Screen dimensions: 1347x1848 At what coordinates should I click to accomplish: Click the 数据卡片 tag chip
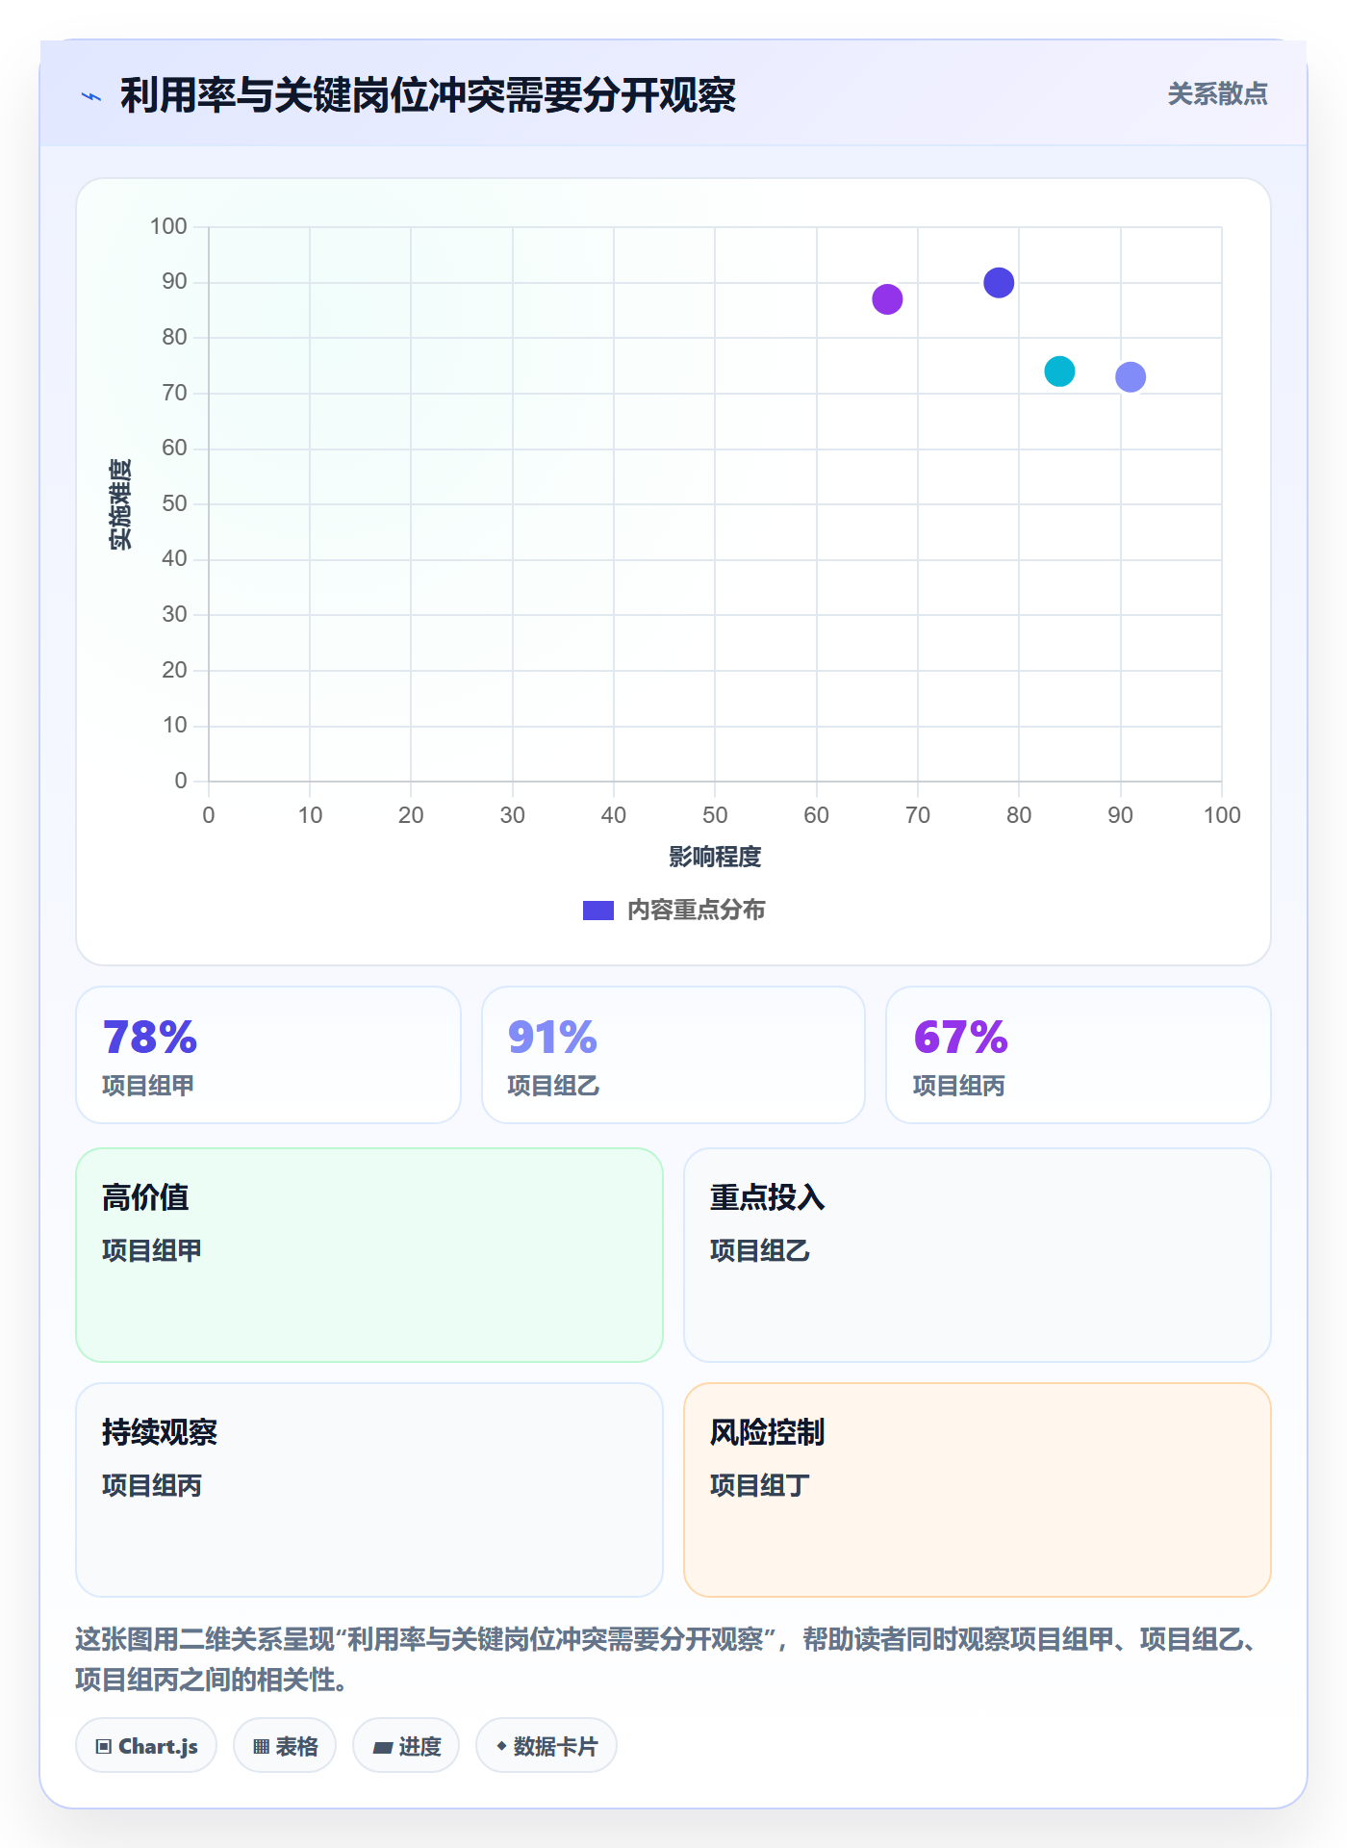(x=546, y=1746)
